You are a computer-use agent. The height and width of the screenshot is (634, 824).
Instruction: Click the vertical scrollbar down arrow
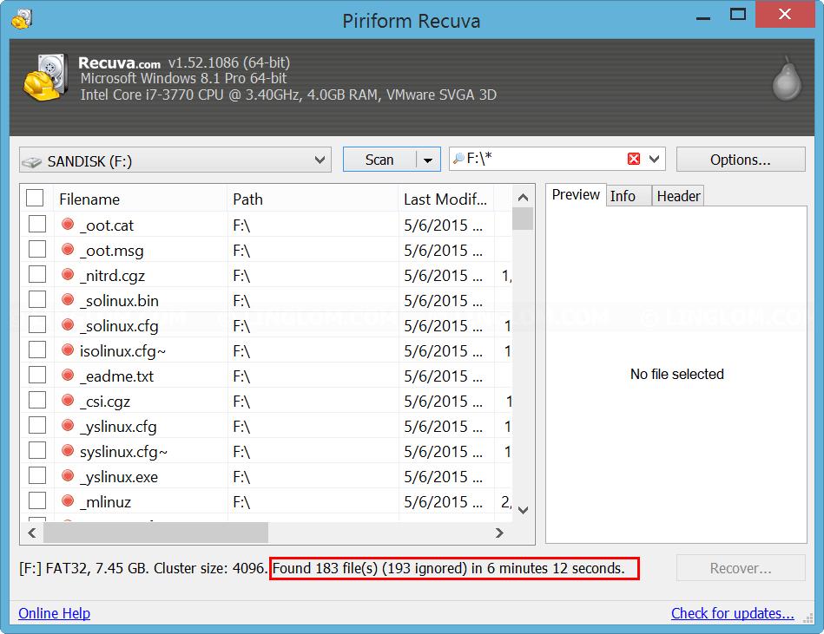coord(523,510)
